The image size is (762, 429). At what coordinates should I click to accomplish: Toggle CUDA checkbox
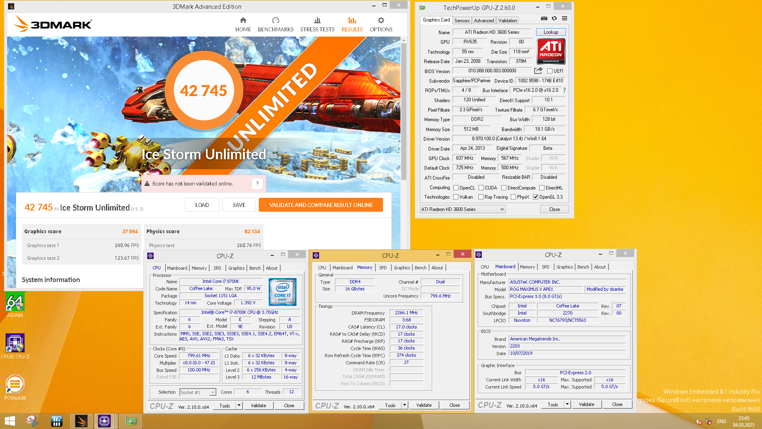[481, 188]
